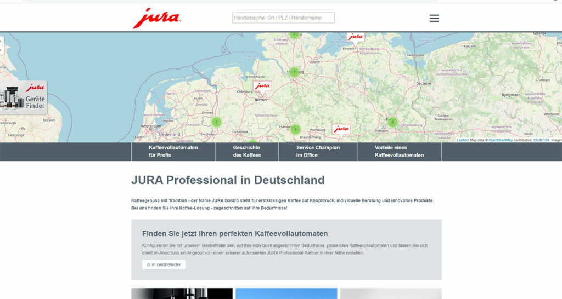562x299 pixels.
Task: Follow the Leaflet attribution link
Action: click(x=462, y=140)
